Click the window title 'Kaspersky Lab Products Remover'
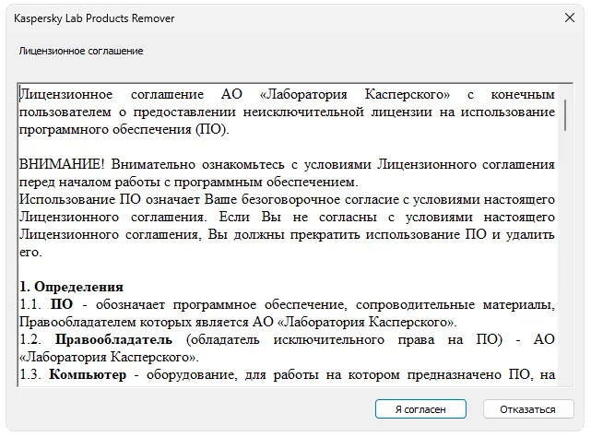 pyautogui.click(x=94, y=18)
